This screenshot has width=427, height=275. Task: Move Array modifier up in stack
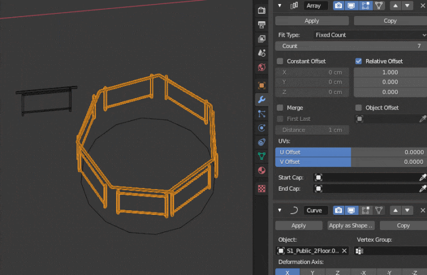pos(395,6)
